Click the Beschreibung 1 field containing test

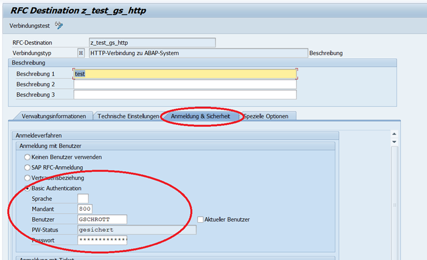(x=185, y=74)
